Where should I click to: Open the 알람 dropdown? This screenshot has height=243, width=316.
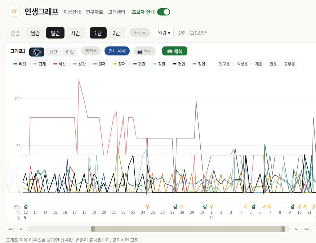click(x=164, y=33)
